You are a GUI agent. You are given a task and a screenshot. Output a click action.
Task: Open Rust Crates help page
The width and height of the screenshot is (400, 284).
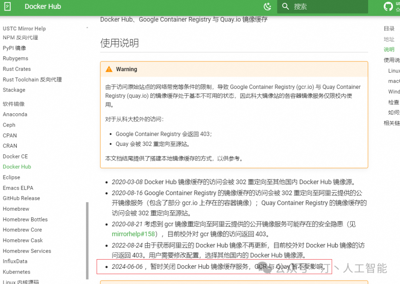pos(17,69)
